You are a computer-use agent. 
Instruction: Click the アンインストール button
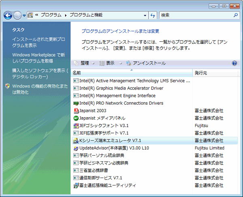click(x=146, y=63)
